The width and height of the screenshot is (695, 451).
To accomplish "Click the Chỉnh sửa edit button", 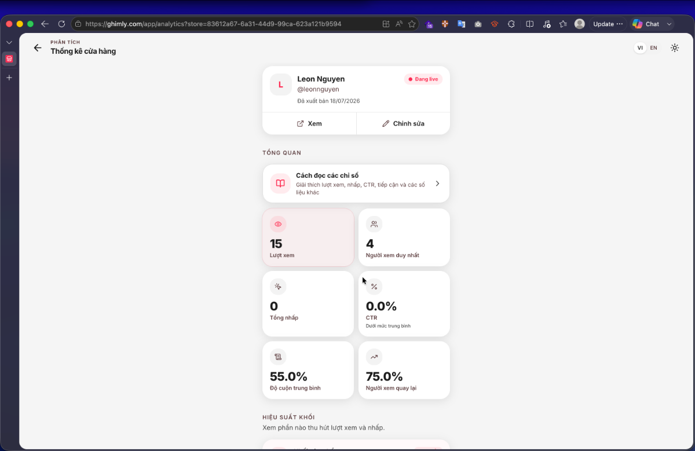I will coord(403,123).
